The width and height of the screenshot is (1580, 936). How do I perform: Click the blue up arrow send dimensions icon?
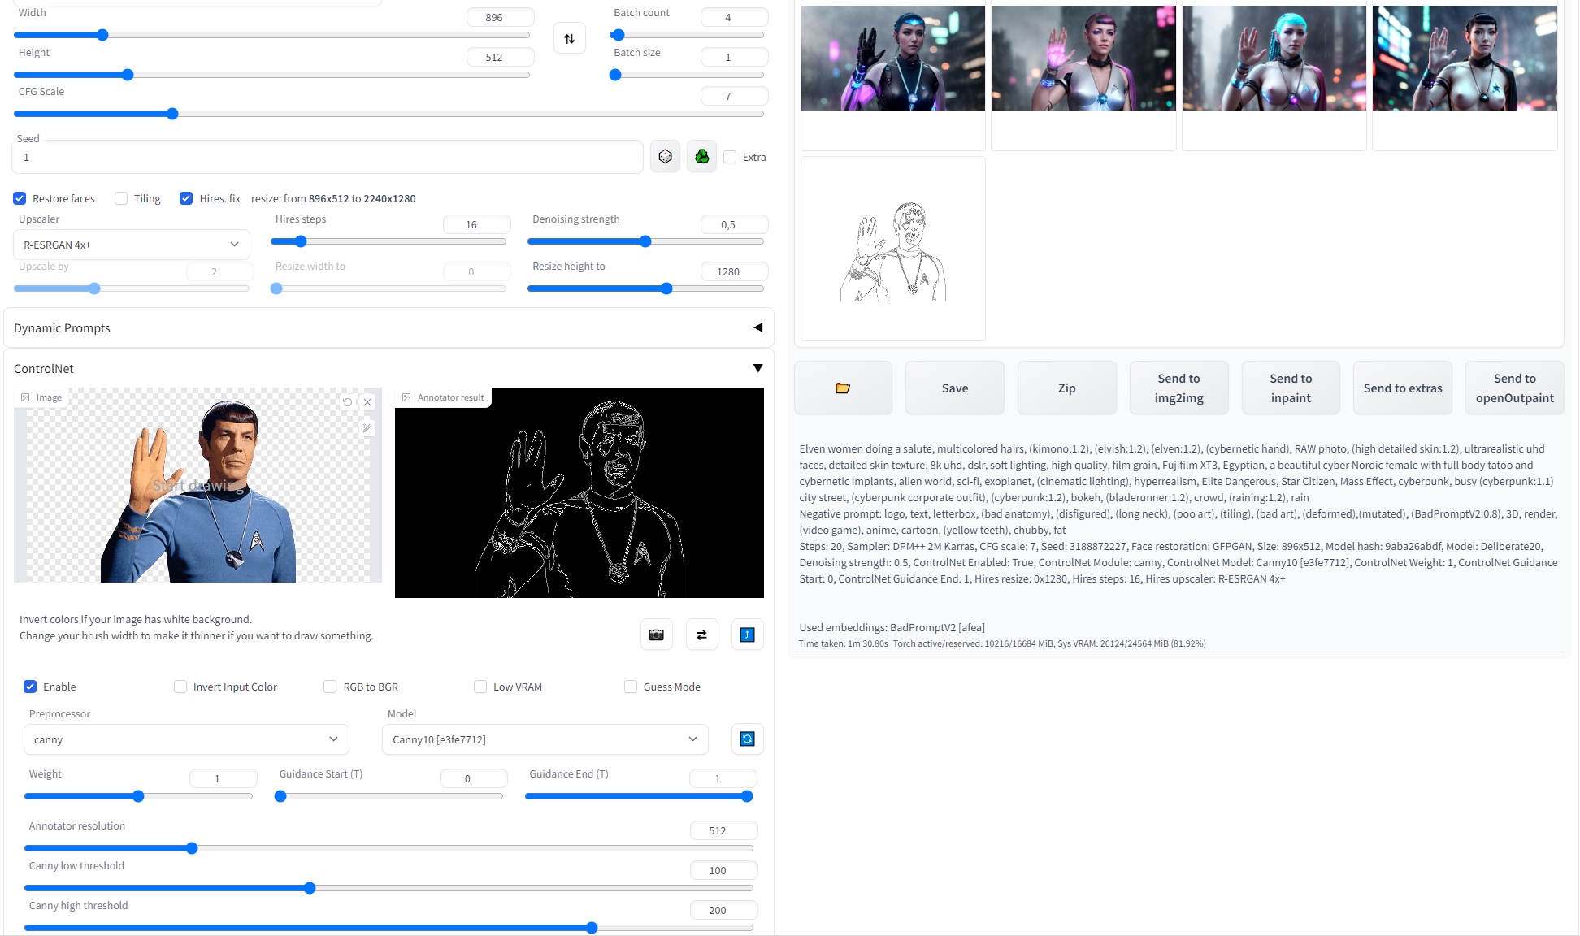point(747,635)
